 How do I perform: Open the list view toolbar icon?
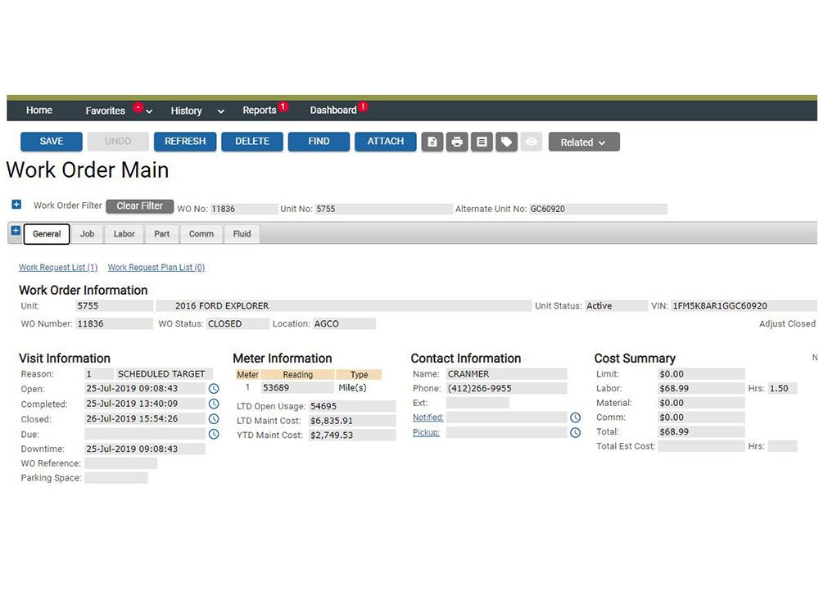click(482, 142)
